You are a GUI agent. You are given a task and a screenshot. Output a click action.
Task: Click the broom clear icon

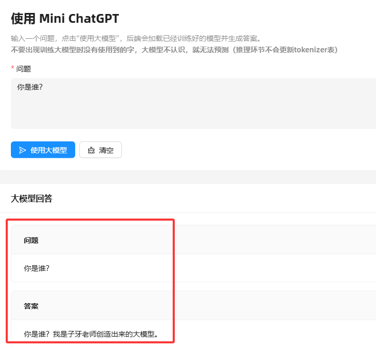click(x=91, y=150)
